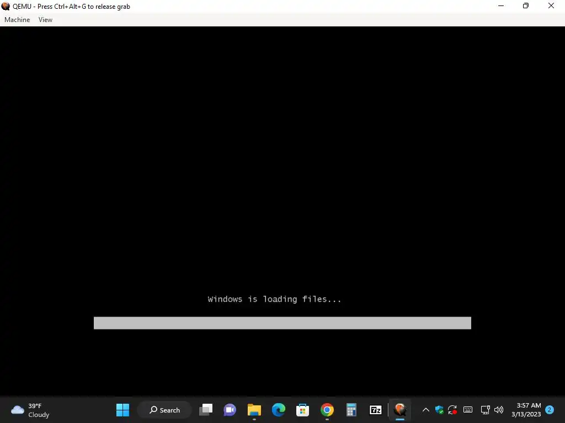This screenshot has width=565, height=423.
Task: Open Calculator from taskbar
Action: 351,410
